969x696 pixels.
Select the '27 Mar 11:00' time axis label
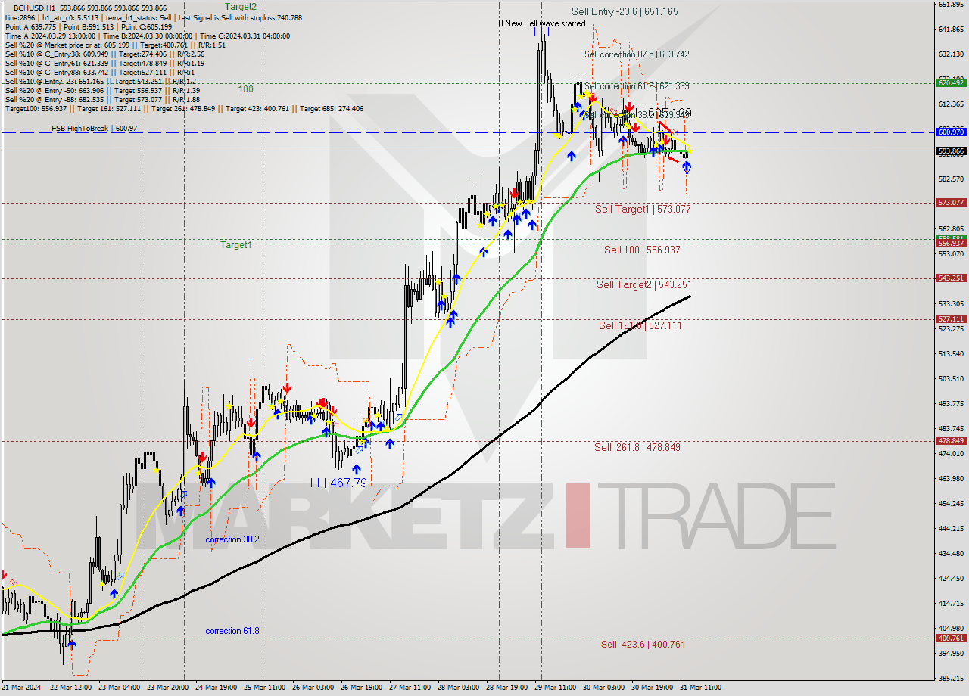coord(410,688)
